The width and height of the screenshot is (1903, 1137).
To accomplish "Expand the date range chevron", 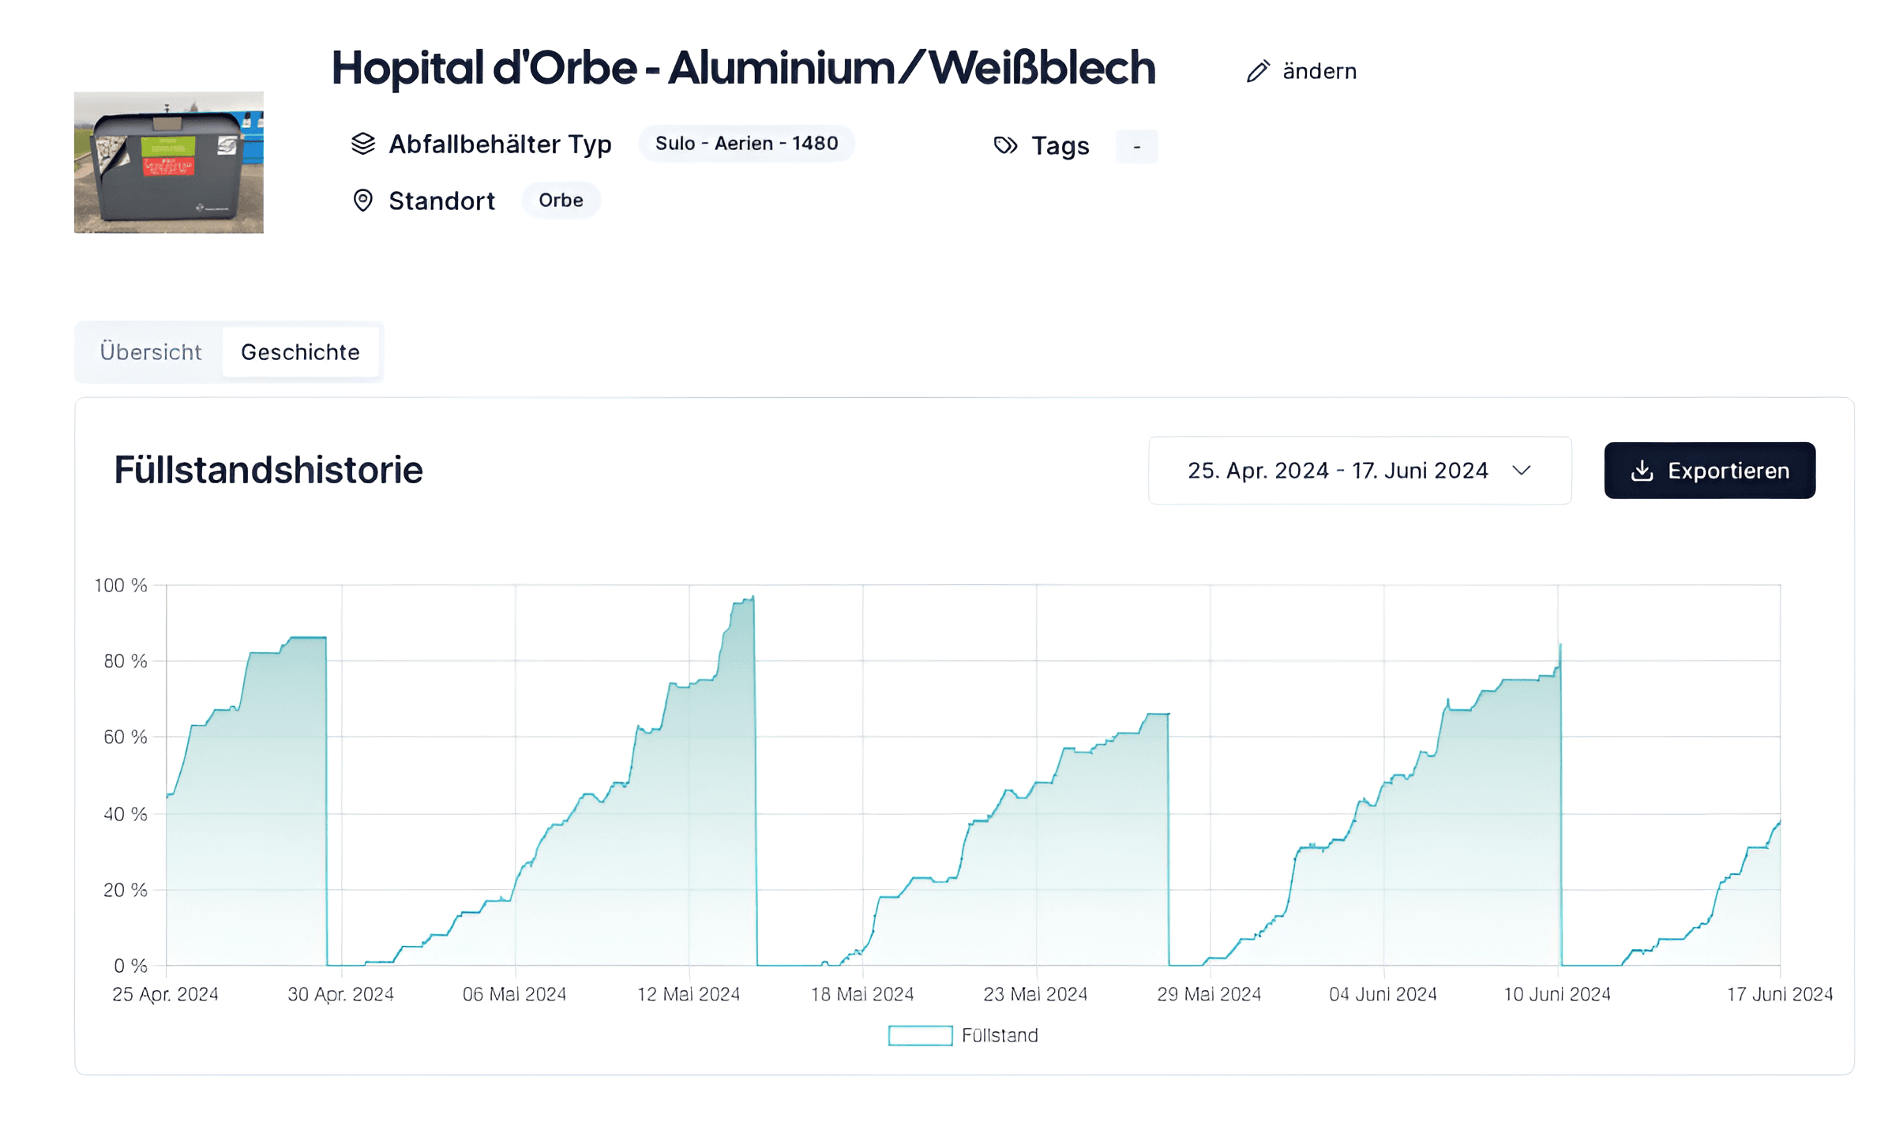I will 1522,471.
